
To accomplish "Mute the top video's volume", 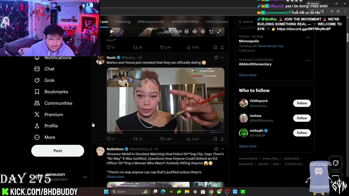I will (x=195, y=32).
